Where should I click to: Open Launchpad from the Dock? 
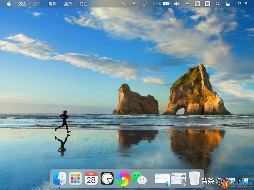(75, 178)
